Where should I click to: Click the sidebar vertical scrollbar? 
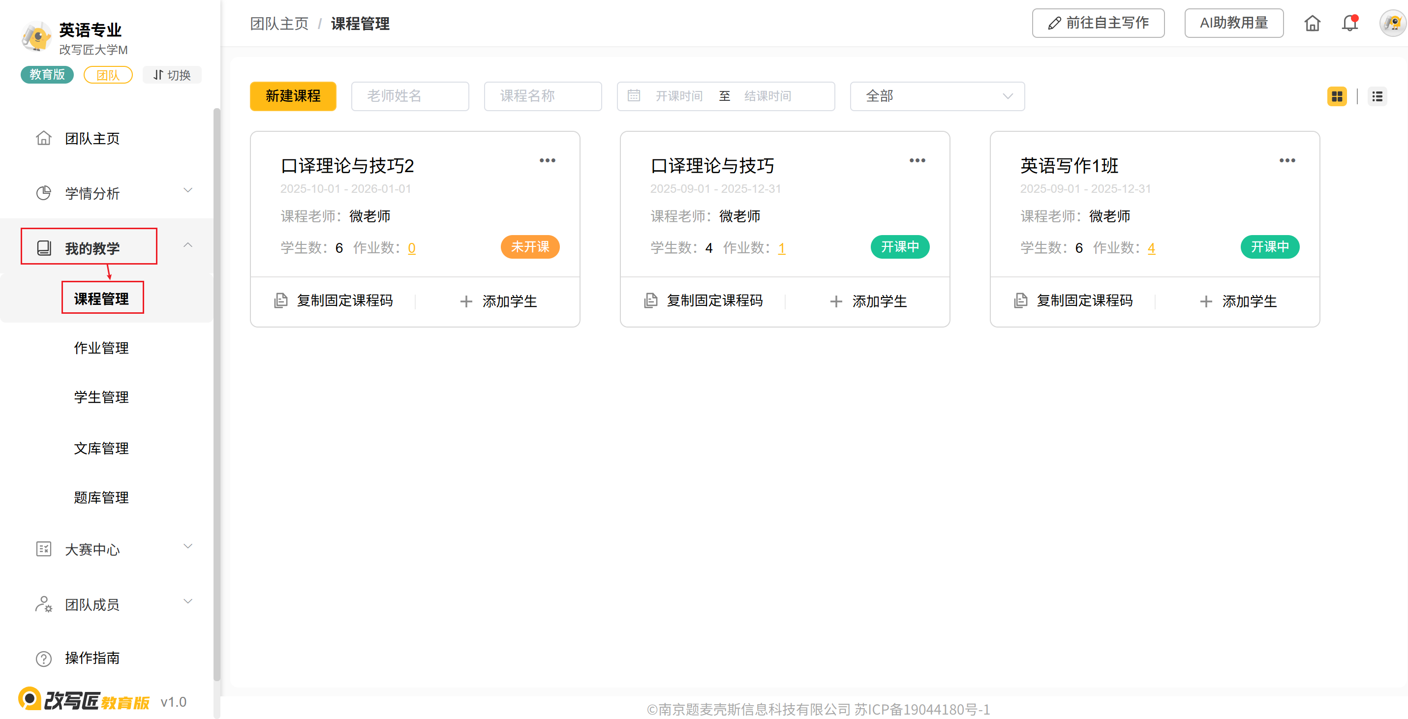tap(216, 393)
